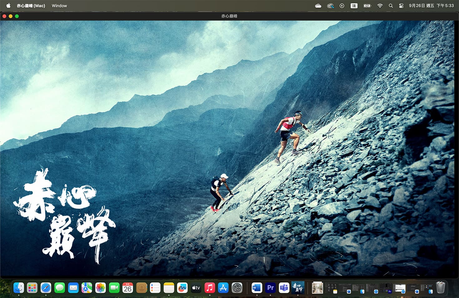Open Finder from the Dock
459x298 pixels.
(x=19, y=288)
